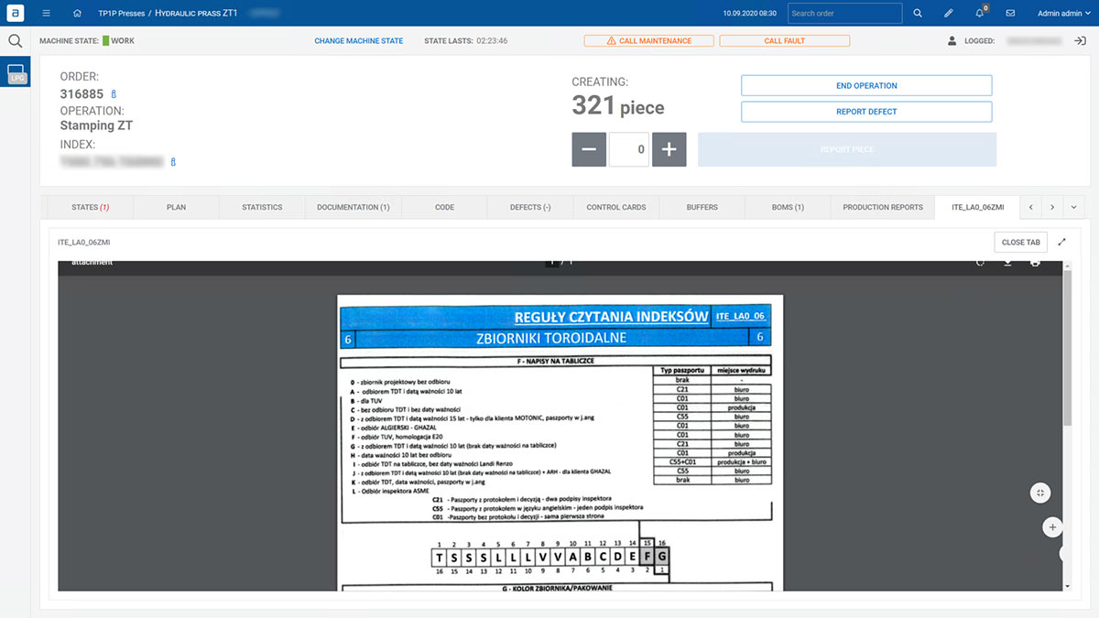Viewport: 1099px width, 618px height.
Task: Click the PDF scrollbar down arrow
Action: click(x=1067, y=586)
